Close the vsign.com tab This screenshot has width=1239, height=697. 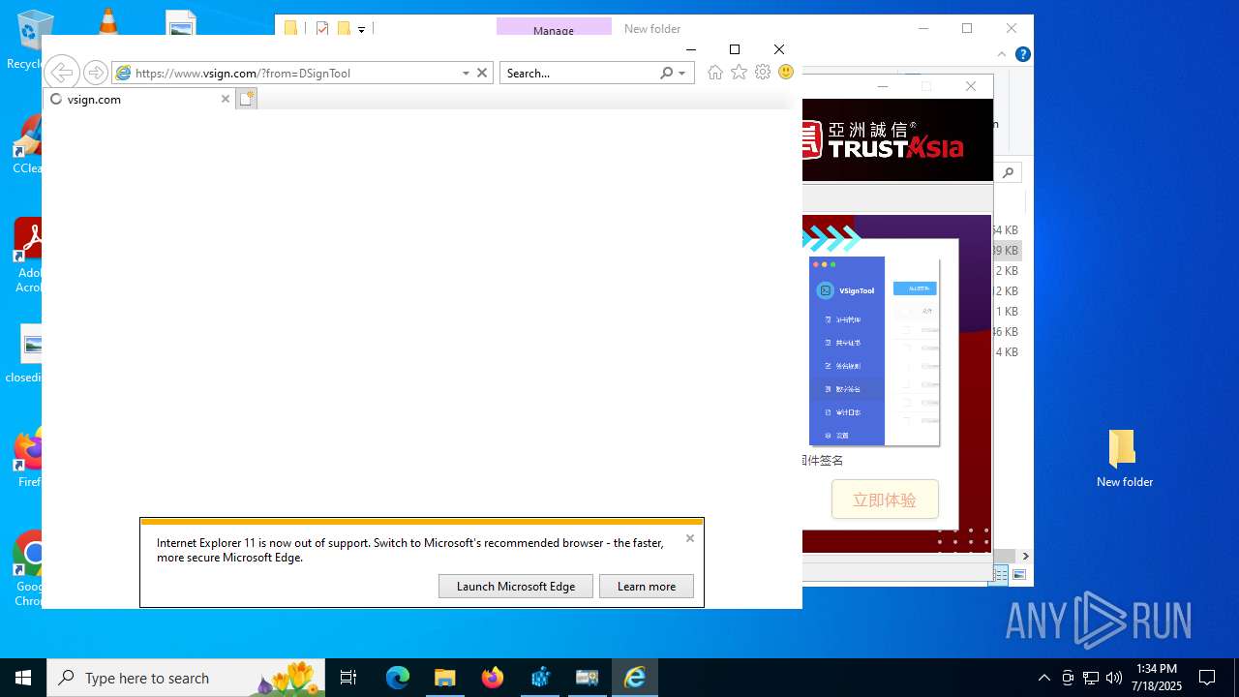[226, 99]
